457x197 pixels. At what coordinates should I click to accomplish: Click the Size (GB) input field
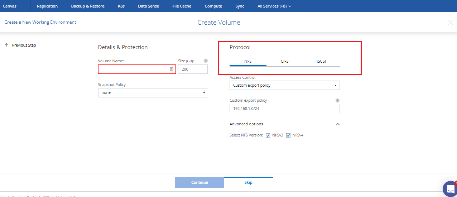tap(193, 69)
